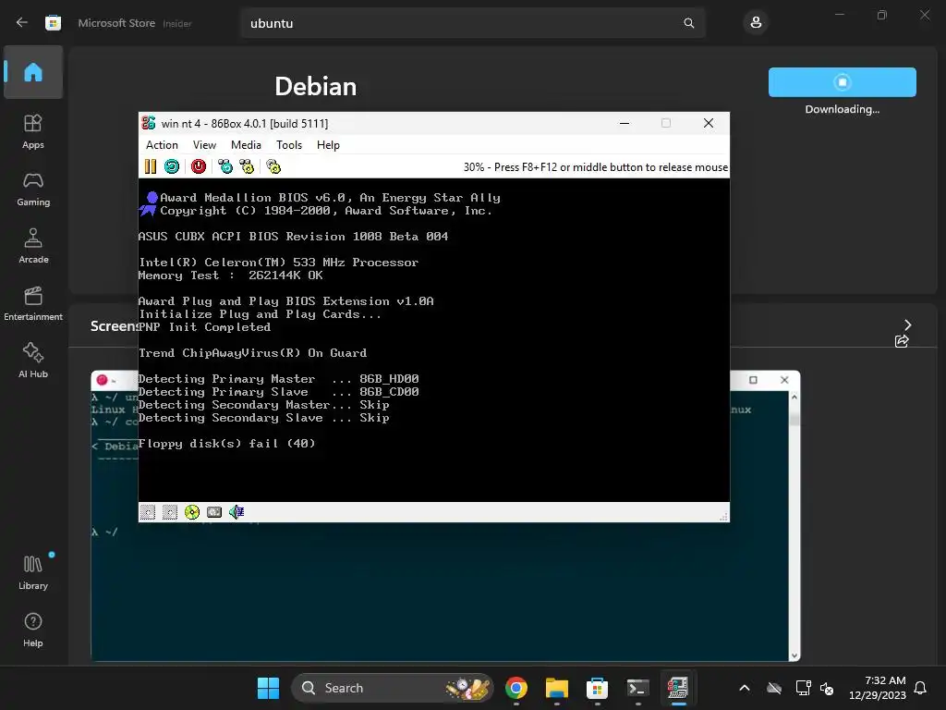
Task: Click 'Detecting Primary Slave ... 86B_CD00' line
Action: tap(279, 392)
